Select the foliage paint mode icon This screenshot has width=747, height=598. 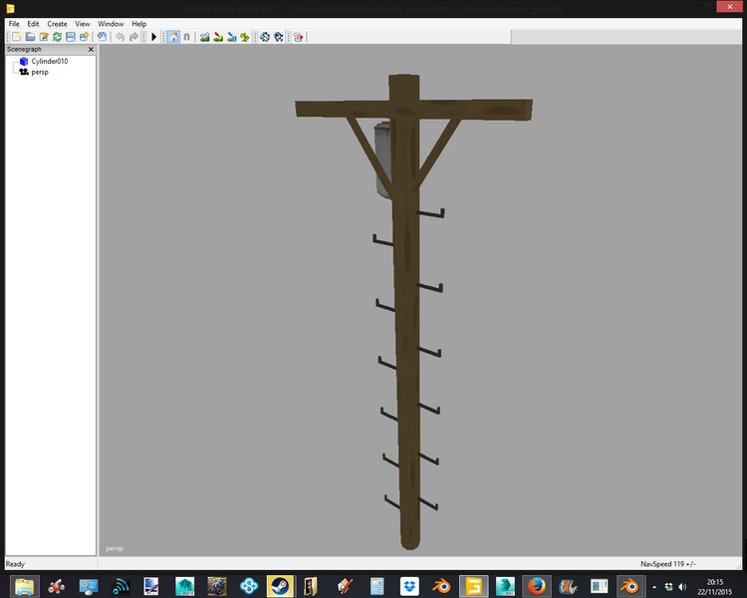[244, 37]
